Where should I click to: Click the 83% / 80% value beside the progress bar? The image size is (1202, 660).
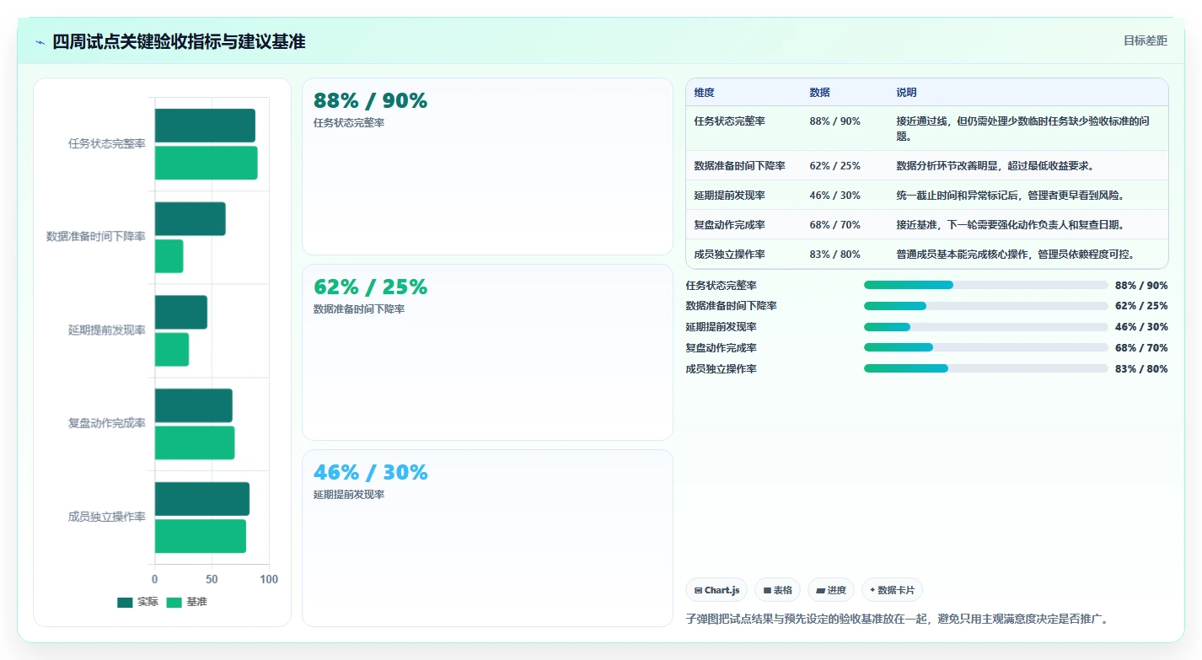pos(1141,369)
